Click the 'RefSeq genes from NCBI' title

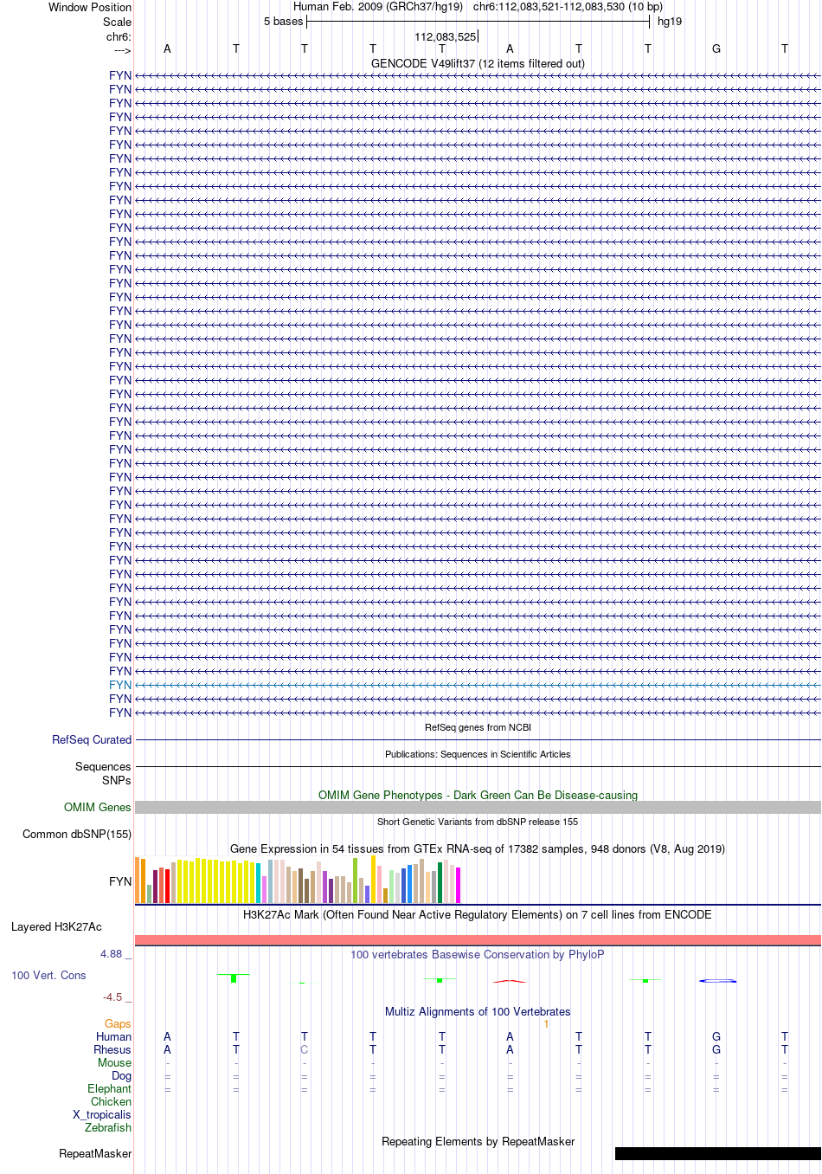coord(478,727)
